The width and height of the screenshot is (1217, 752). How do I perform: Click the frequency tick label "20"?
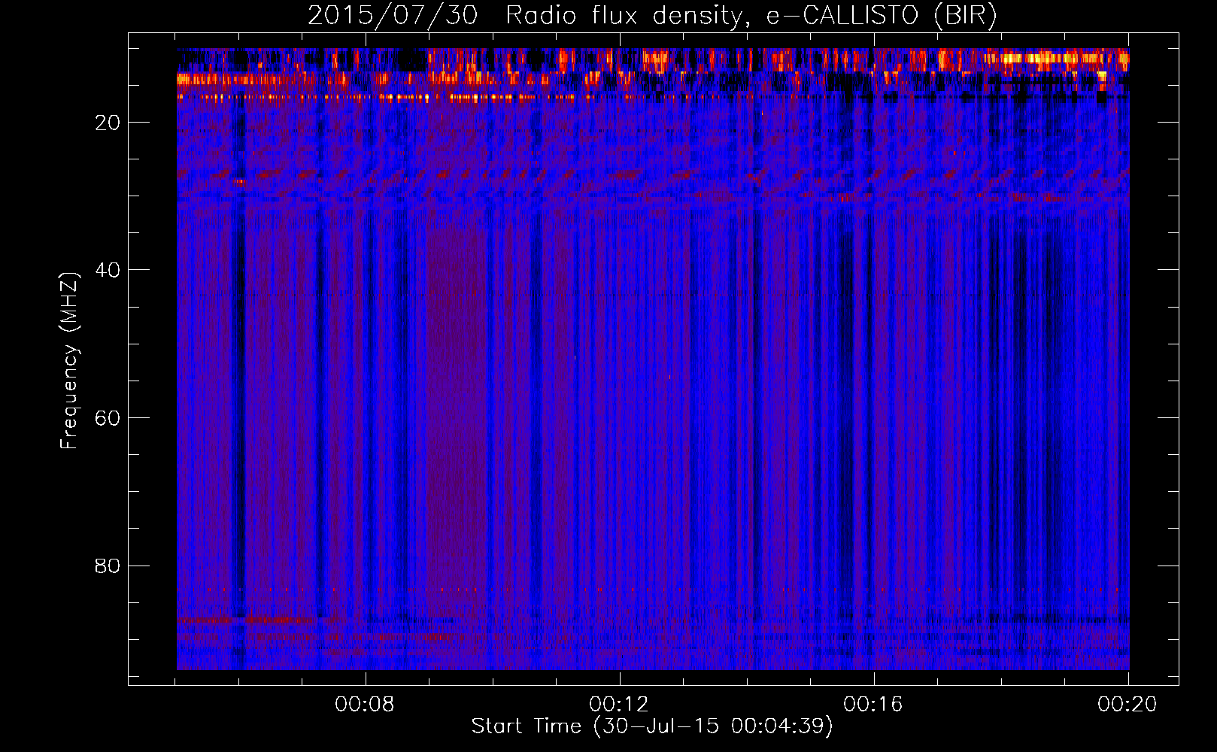108,123
